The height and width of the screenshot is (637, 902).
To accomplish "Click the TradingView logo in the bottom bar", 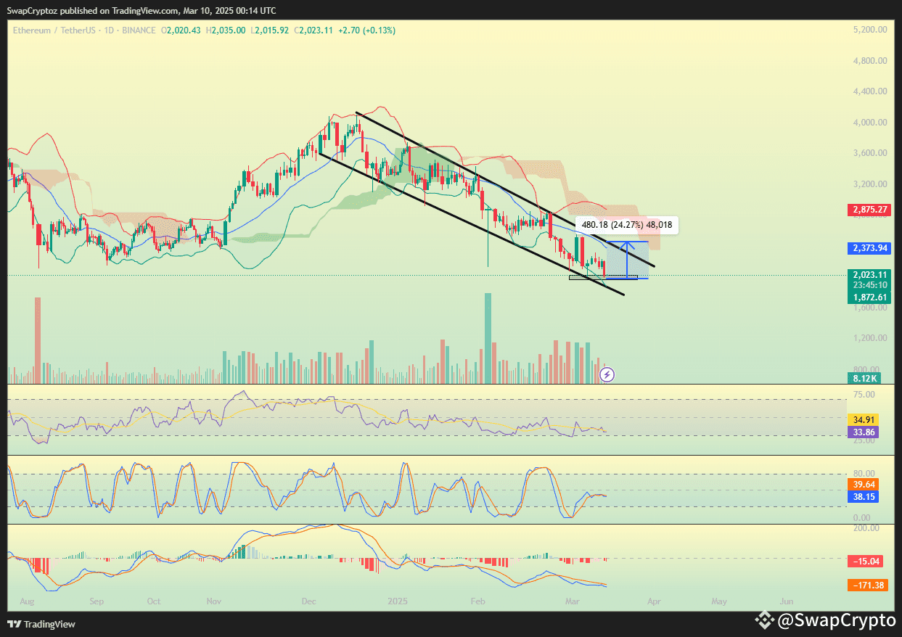I will pyautogui.click(x=41, y=624).
